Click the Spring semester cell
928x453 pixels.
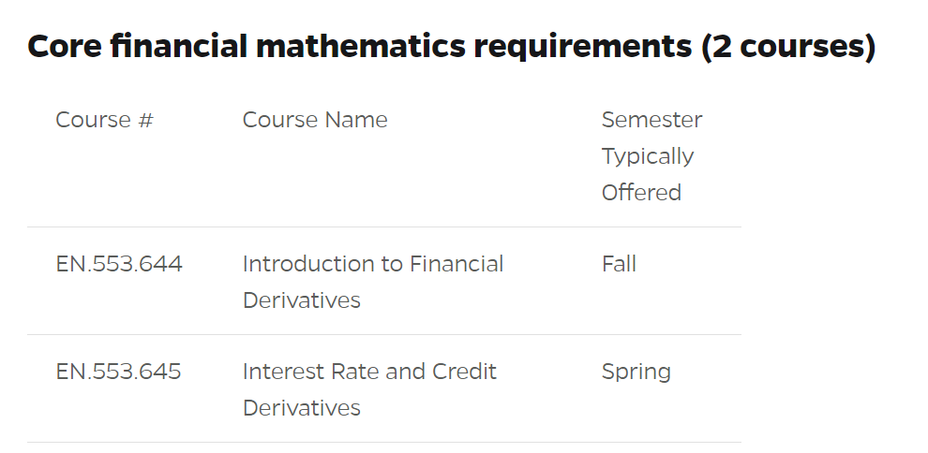(x=636, y=373)
